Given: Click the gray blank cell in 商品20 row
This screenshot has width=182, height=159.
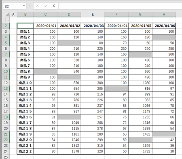Looking at the screenshot, I should point(140,140).
